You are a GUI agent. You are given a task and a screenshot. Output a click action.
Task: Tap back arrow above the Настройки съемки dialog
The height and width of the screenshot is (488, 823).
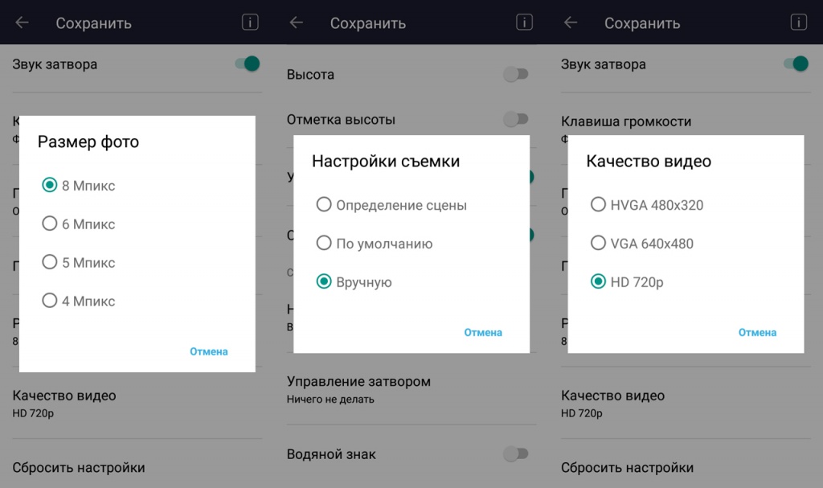(297, 23)
